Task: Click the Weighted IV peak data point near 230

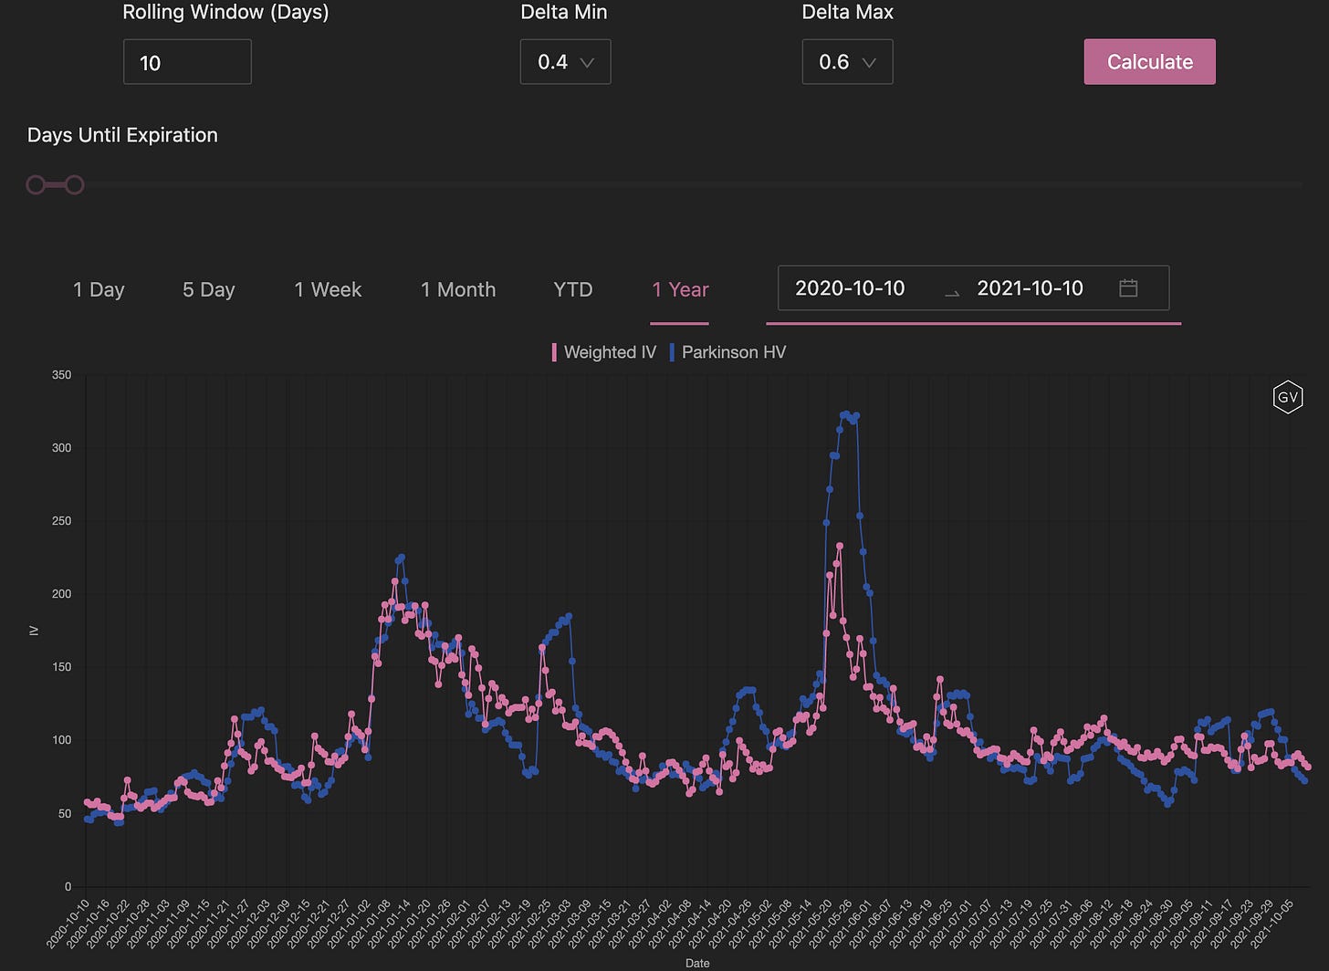Action: pos(840,547)
